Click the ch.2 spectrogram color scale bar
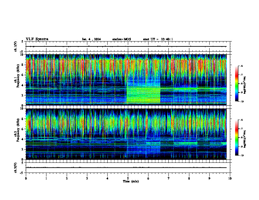The height and width of the screenshot is (200, 259). [236, 138]
